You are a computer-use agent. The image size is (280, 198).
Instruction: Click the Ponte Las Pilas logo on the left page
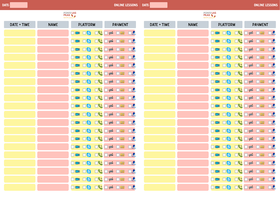(70, 15)
